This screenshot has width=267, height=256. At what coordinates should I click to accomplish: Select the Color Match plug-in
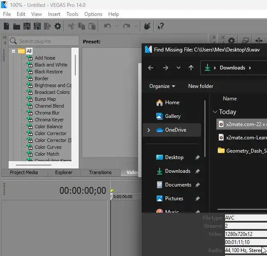click(x=47, y=154)
